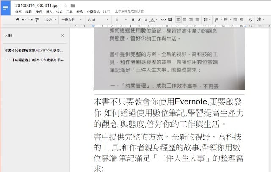Click the right indent marker on ruler
Screen dimensions: 271x172
click(x=245, y=26)
